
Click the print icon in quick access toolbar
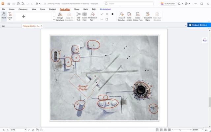click(x=18, y=4)
